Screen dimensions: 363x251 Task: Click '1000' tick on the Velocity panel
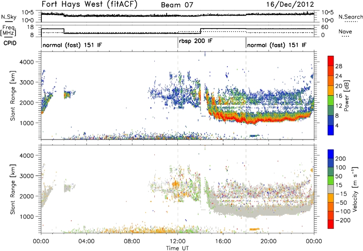click(27, 217)
